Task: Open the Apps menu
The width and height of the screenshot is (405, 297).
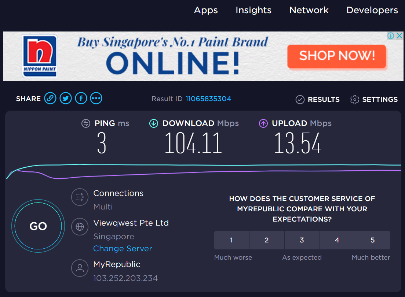Action: pos(206,10)
